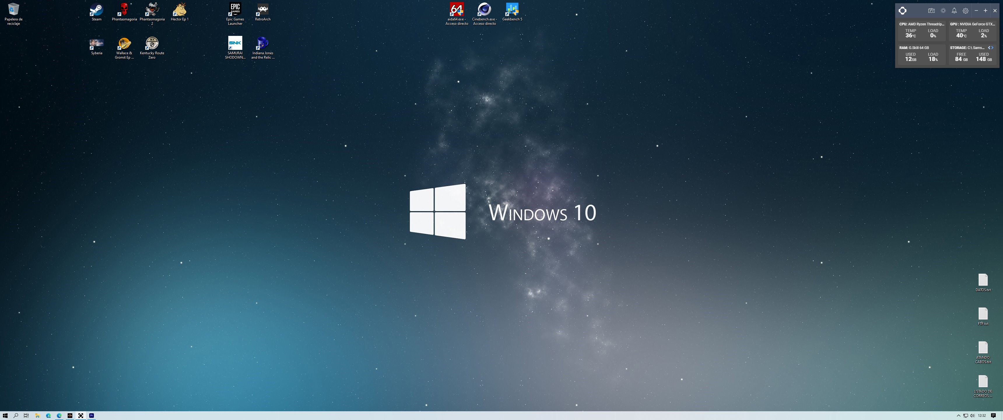Open the Windows Start menu
The width and height of the screenshot is (1003, 420).
pyautogui.click(x=5, y=415)
